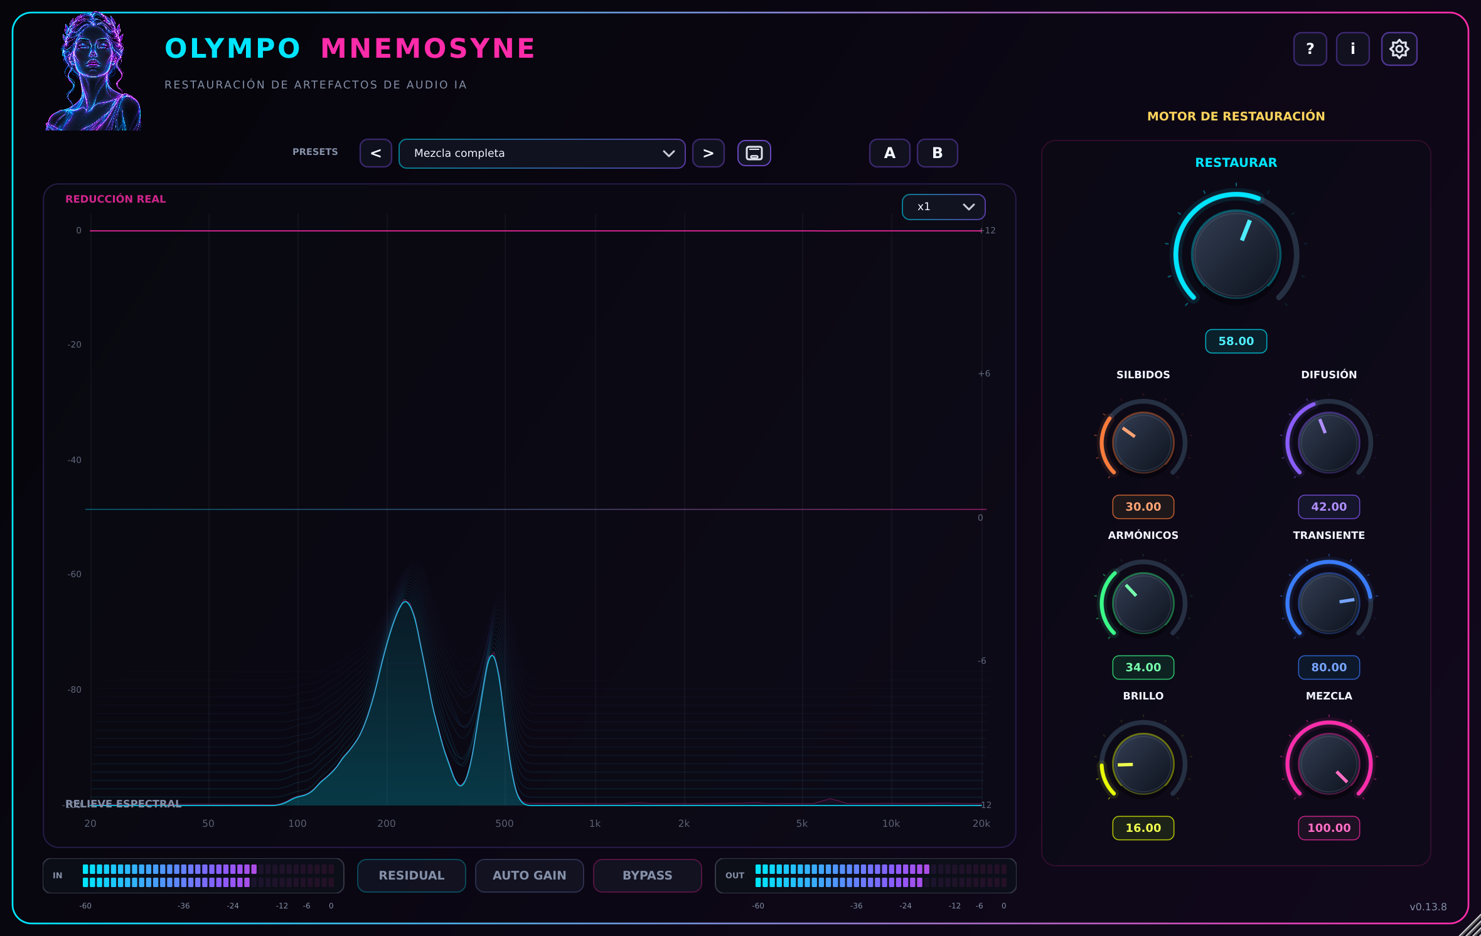Click the RELIEVE ESPECTRAL label
Viewport: 1481px width, 936px height.
[x=123, y=804]
